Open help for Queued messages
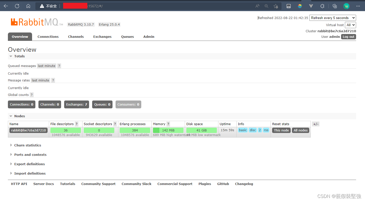Viewport: 365px width, 201px height. point(59,66)
